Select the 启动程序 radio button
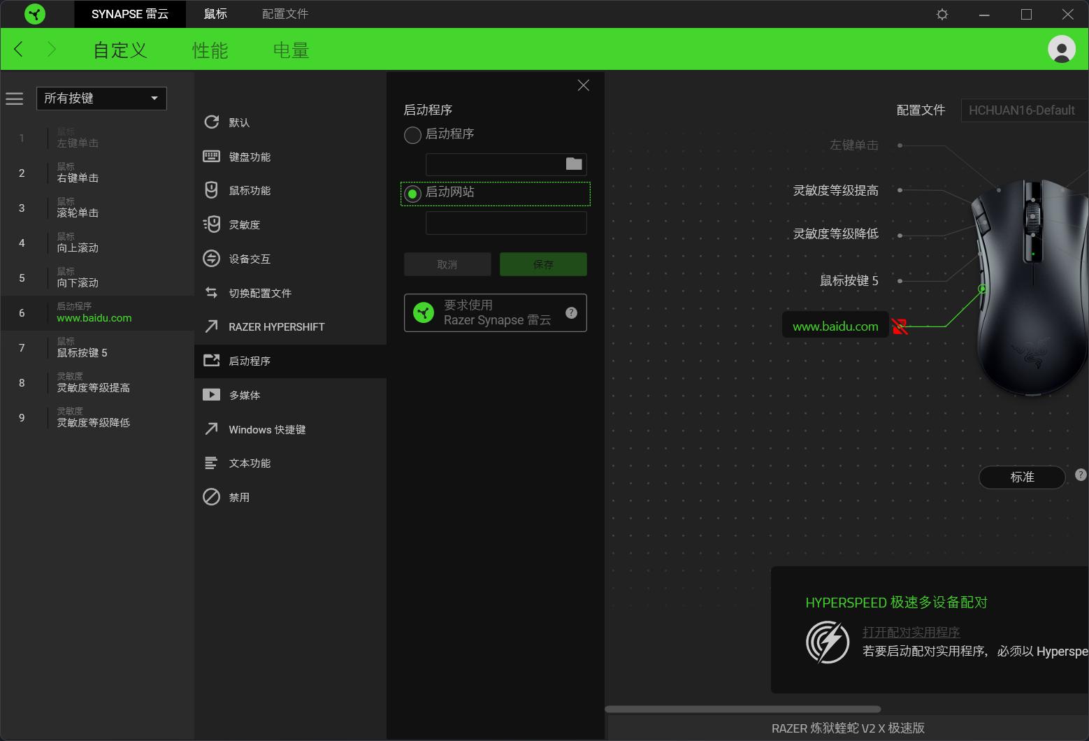 [x=412, y=135]
